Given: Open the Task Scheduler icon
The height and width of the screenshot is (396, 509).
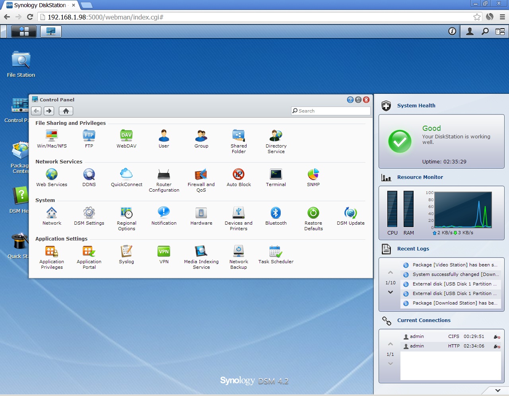Looking at the screenshot, I should tap(276, 251).
